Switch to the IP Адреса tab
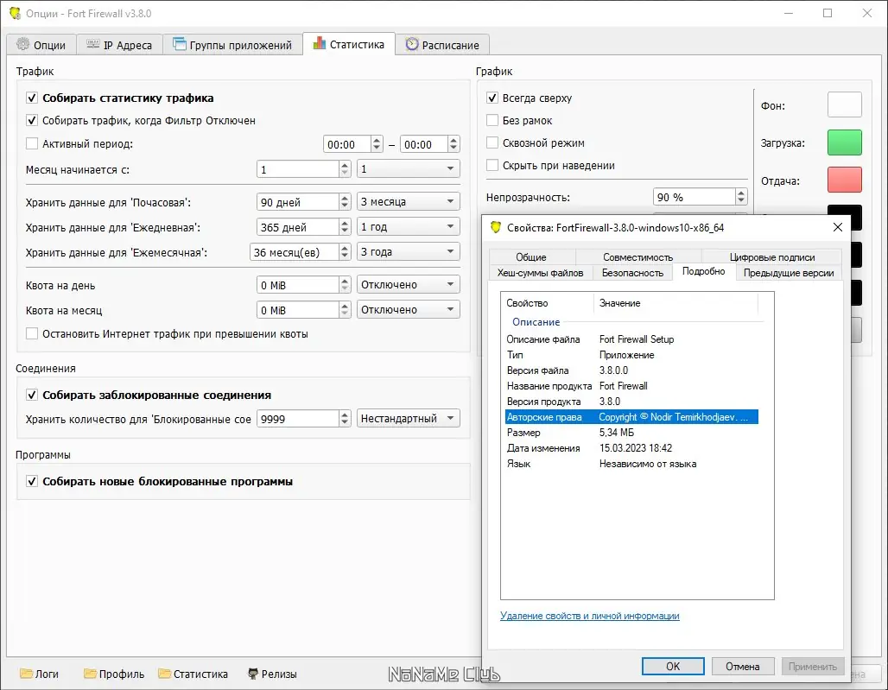Screen dimensions: 888x690 119,45
